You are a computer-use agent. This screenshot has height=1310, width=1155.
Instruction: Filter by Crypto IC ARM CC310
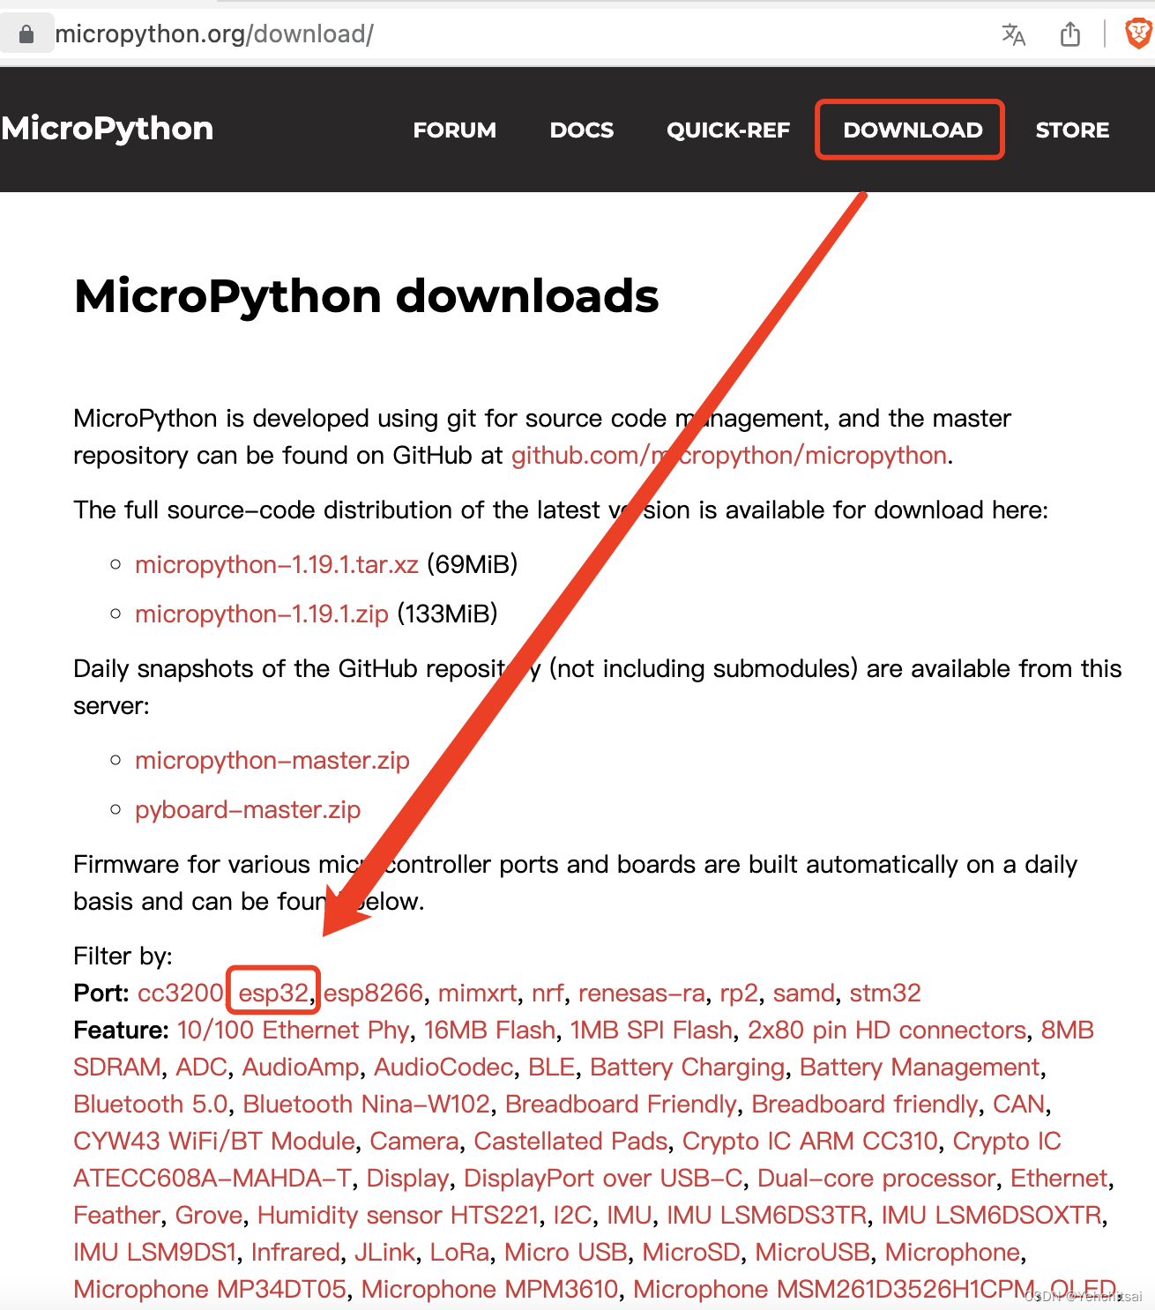(810, 1142)
